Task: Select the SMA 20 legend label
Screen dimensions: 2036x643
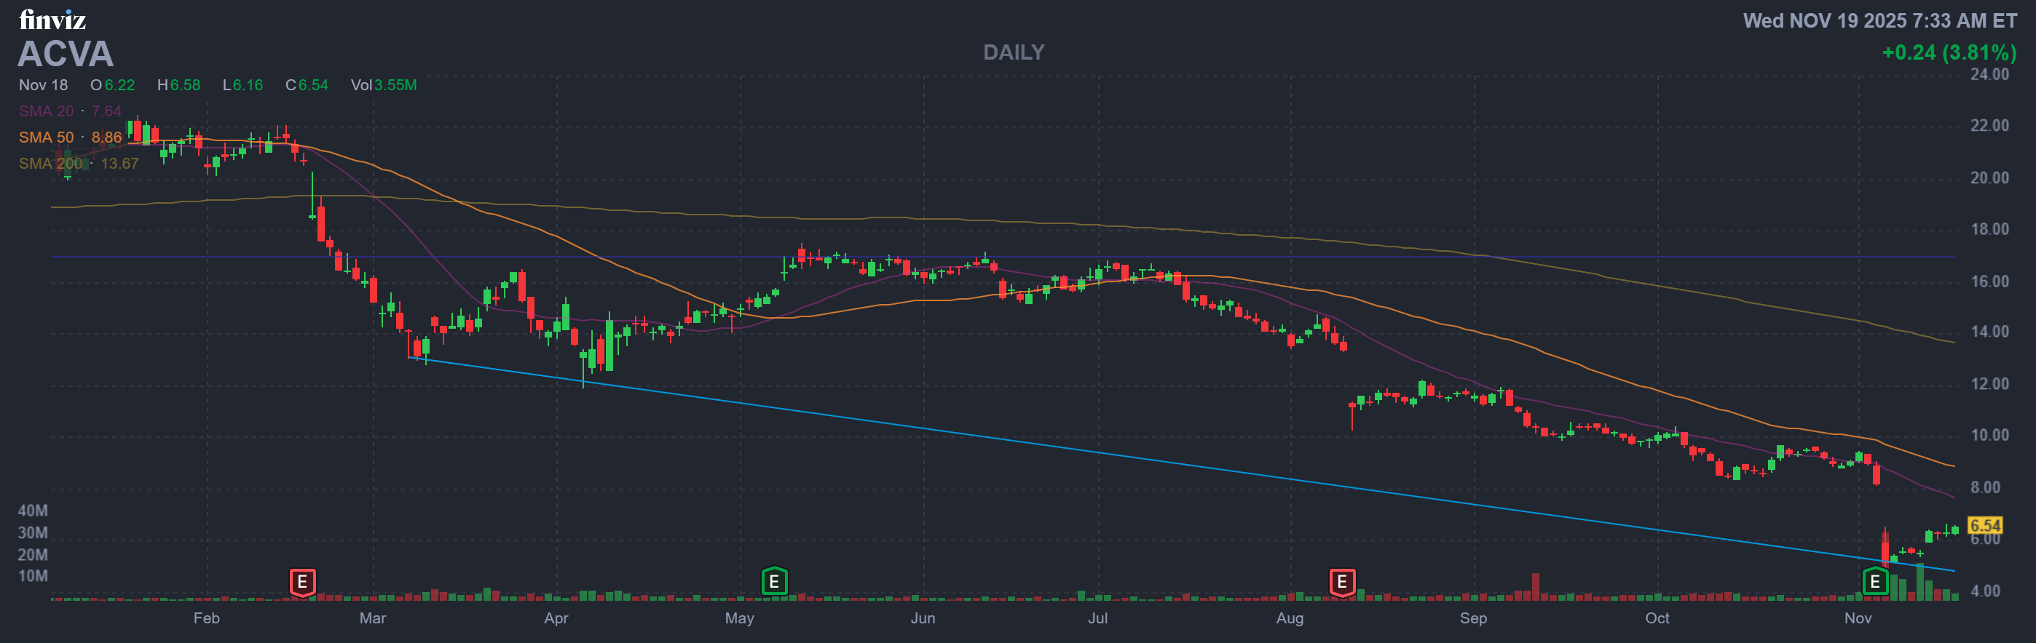Action: point(46,111)
